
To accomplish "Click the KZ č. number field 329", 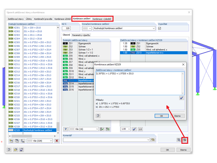I will (x=66, y=28).
